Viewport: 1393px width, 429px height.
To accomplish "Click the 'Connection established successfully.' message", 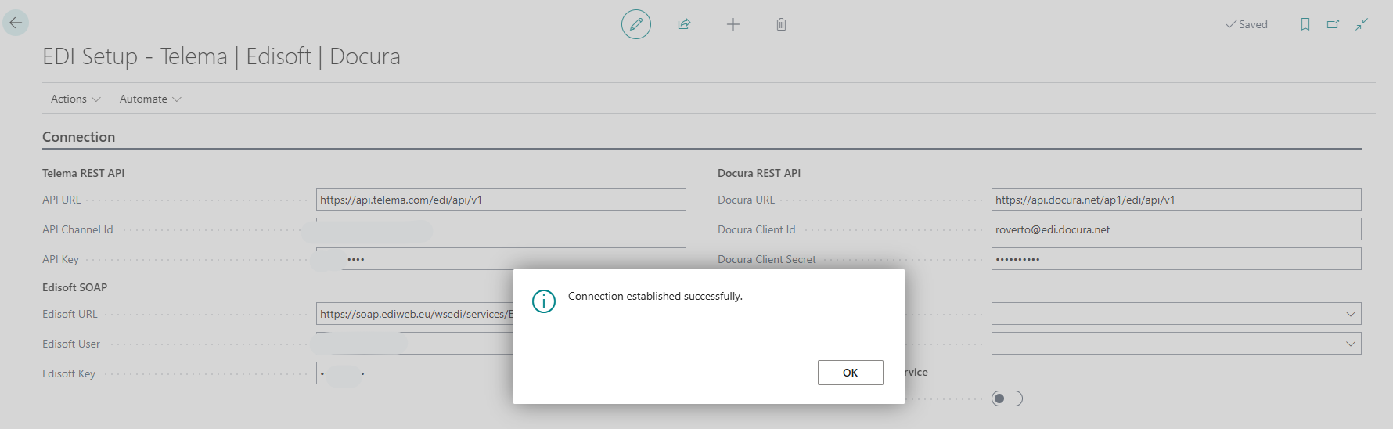I will tap(655, 296).
